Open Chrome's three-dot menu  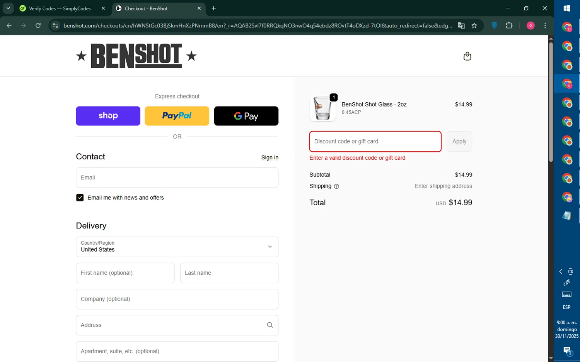coord(545,25)
